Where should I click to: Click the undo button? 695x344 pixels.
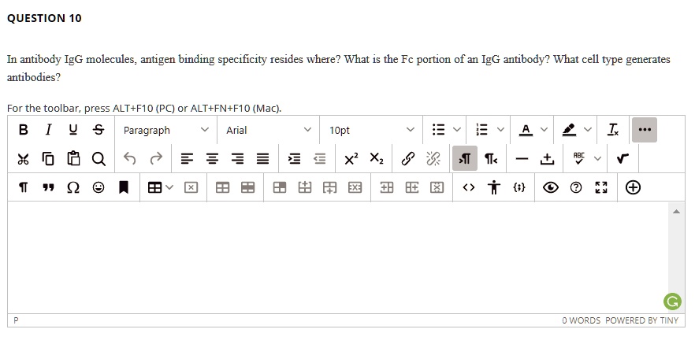tap(130, 158)
